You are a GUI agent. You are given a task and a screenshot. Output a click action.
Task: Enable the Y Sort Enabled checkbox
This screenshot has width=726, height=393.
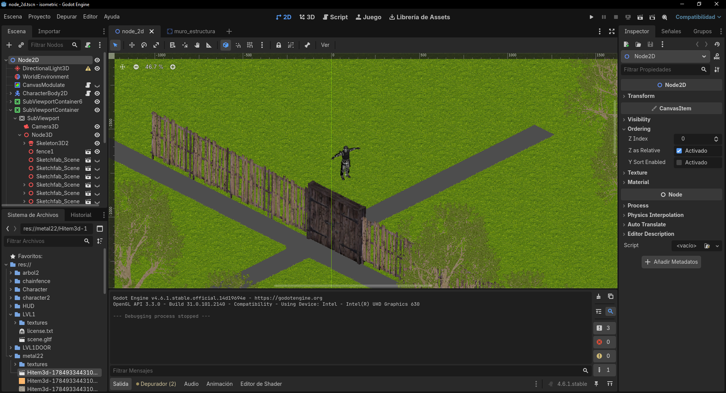click(679, 162)
